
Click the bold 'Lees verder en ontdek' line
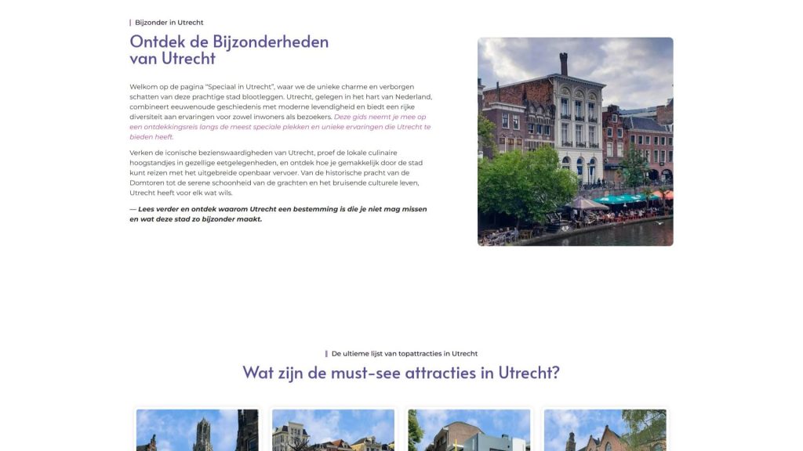278,214
